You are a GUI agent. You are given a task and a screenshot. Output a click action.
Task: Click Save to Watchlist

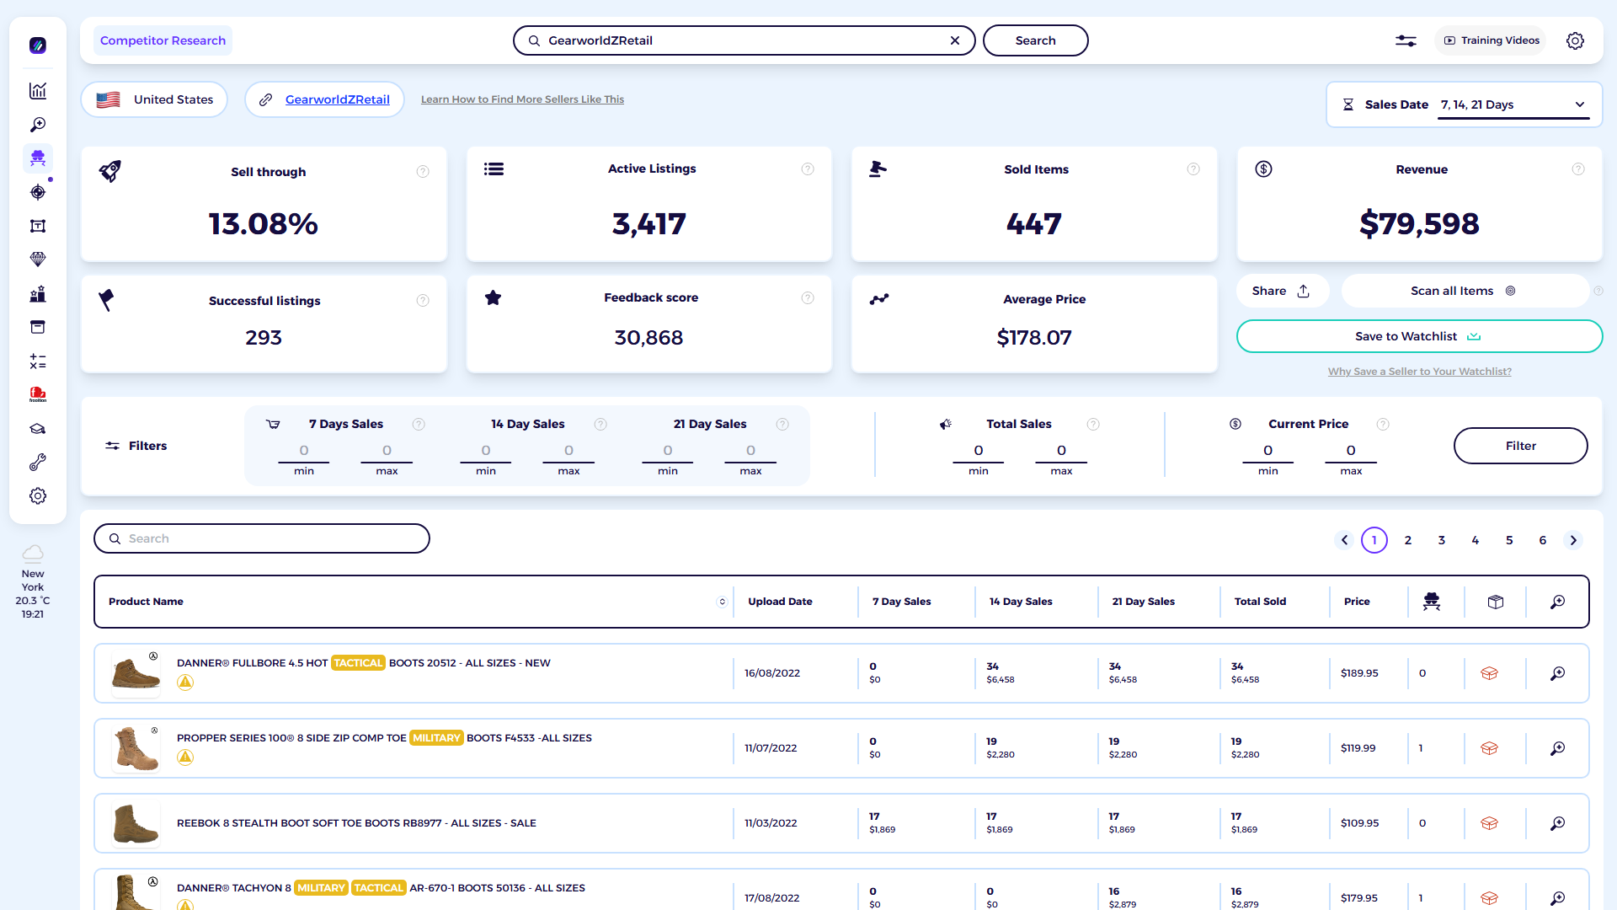coord(1419,336)
